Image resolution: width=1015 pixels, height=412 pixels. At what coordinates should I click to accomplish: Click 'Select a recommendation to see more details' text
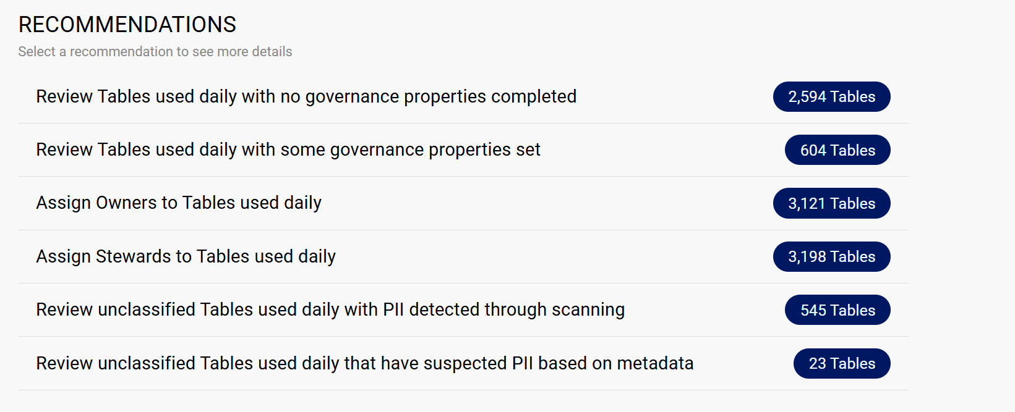click(155, 52)
